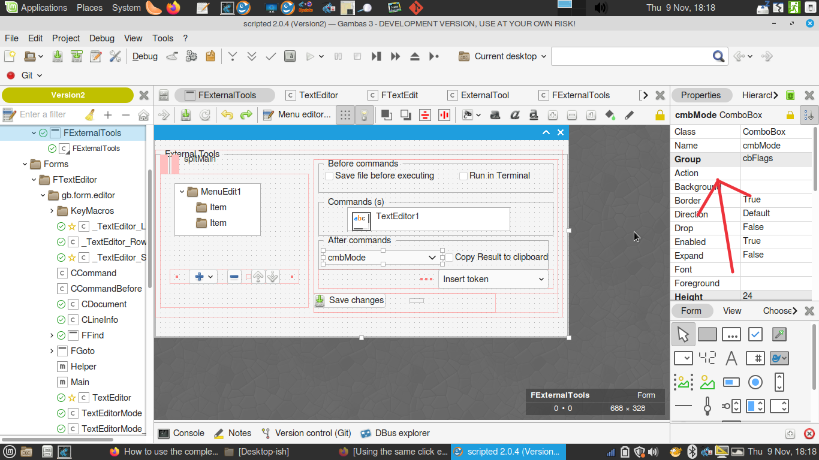Click the undo arrow in the form toolbar
Viewport: 819px width, 460px height.
[227, 114]
